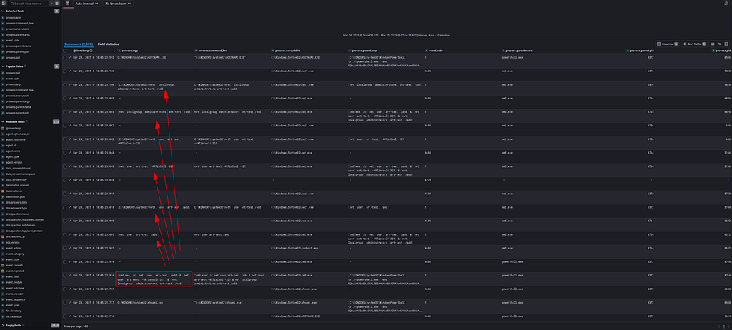Open chart edit visualization icon
This screenshot has width=732, height=330.
(x=725, y=4)
